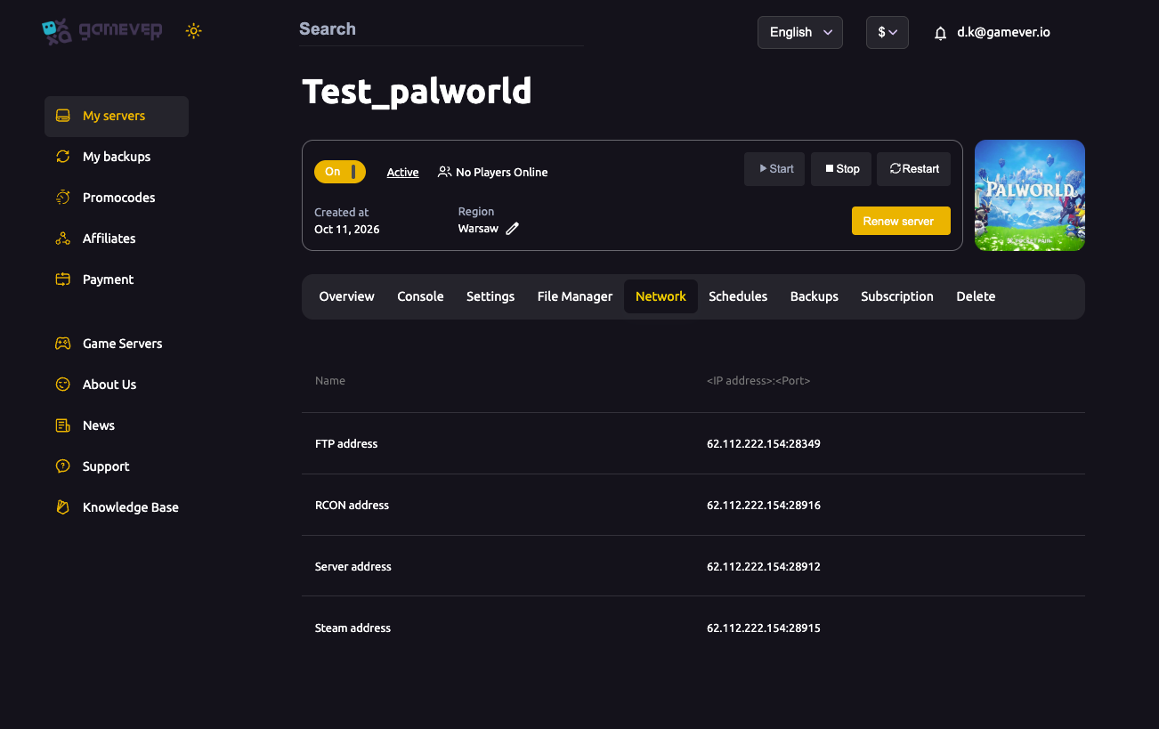Open the Delete tab
Image resolution: width=1159 pixels, height=729 pixels.
(x=976, y=296)
